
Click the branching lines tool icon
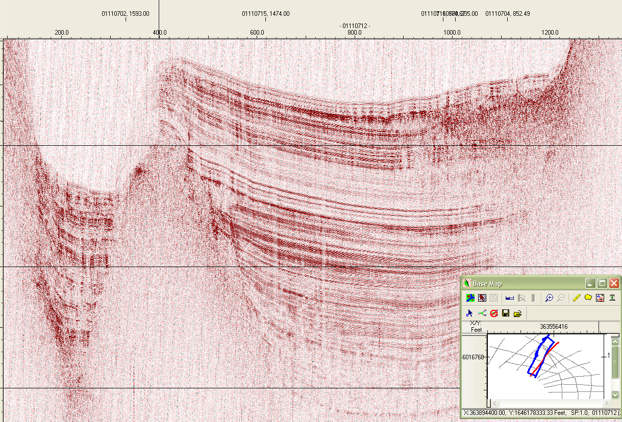click(482, 313)
